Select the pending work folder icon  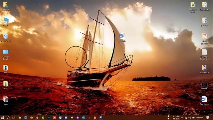[x=193, y=7]
